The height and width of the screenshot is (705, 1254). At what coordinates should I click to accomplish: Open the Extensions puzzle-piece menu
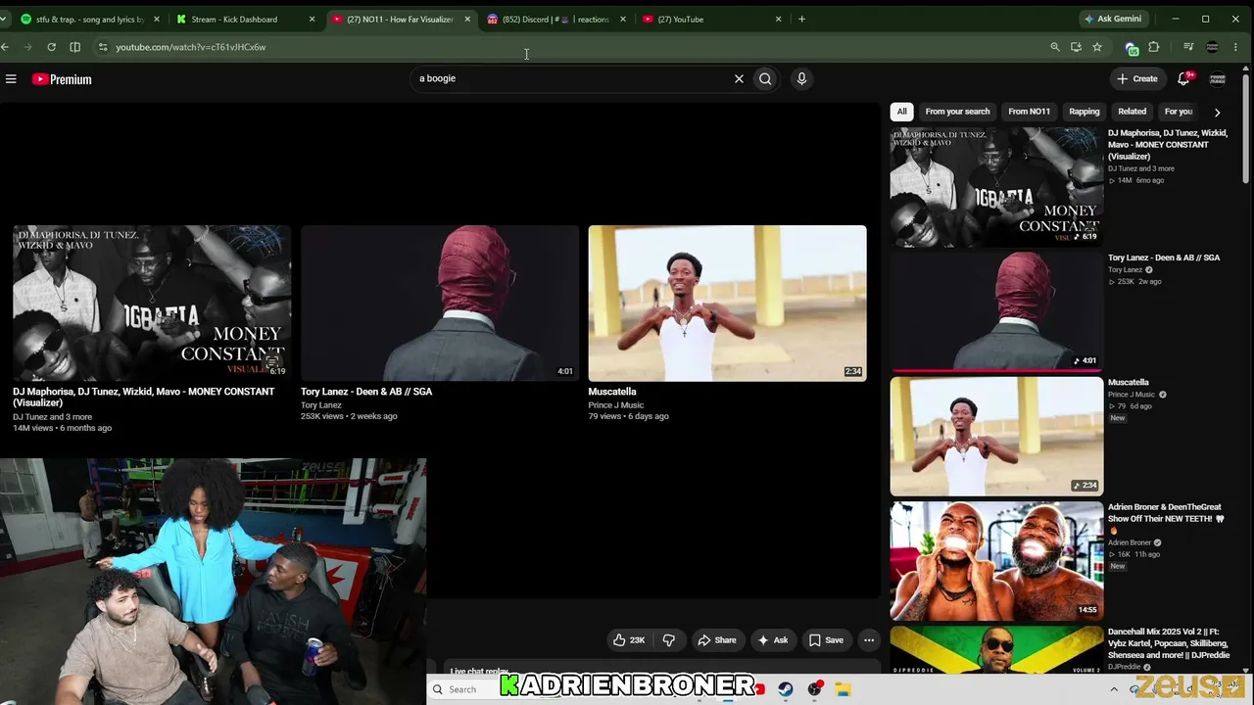(1154, 47)
